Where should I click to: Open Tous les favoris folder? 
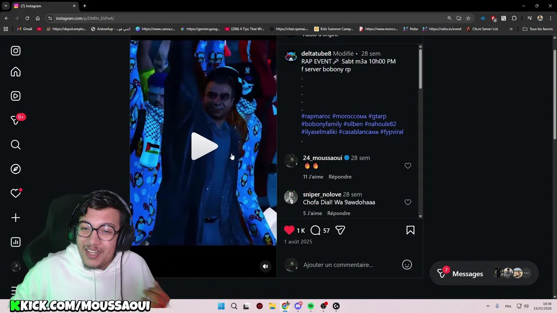point(538,29)
